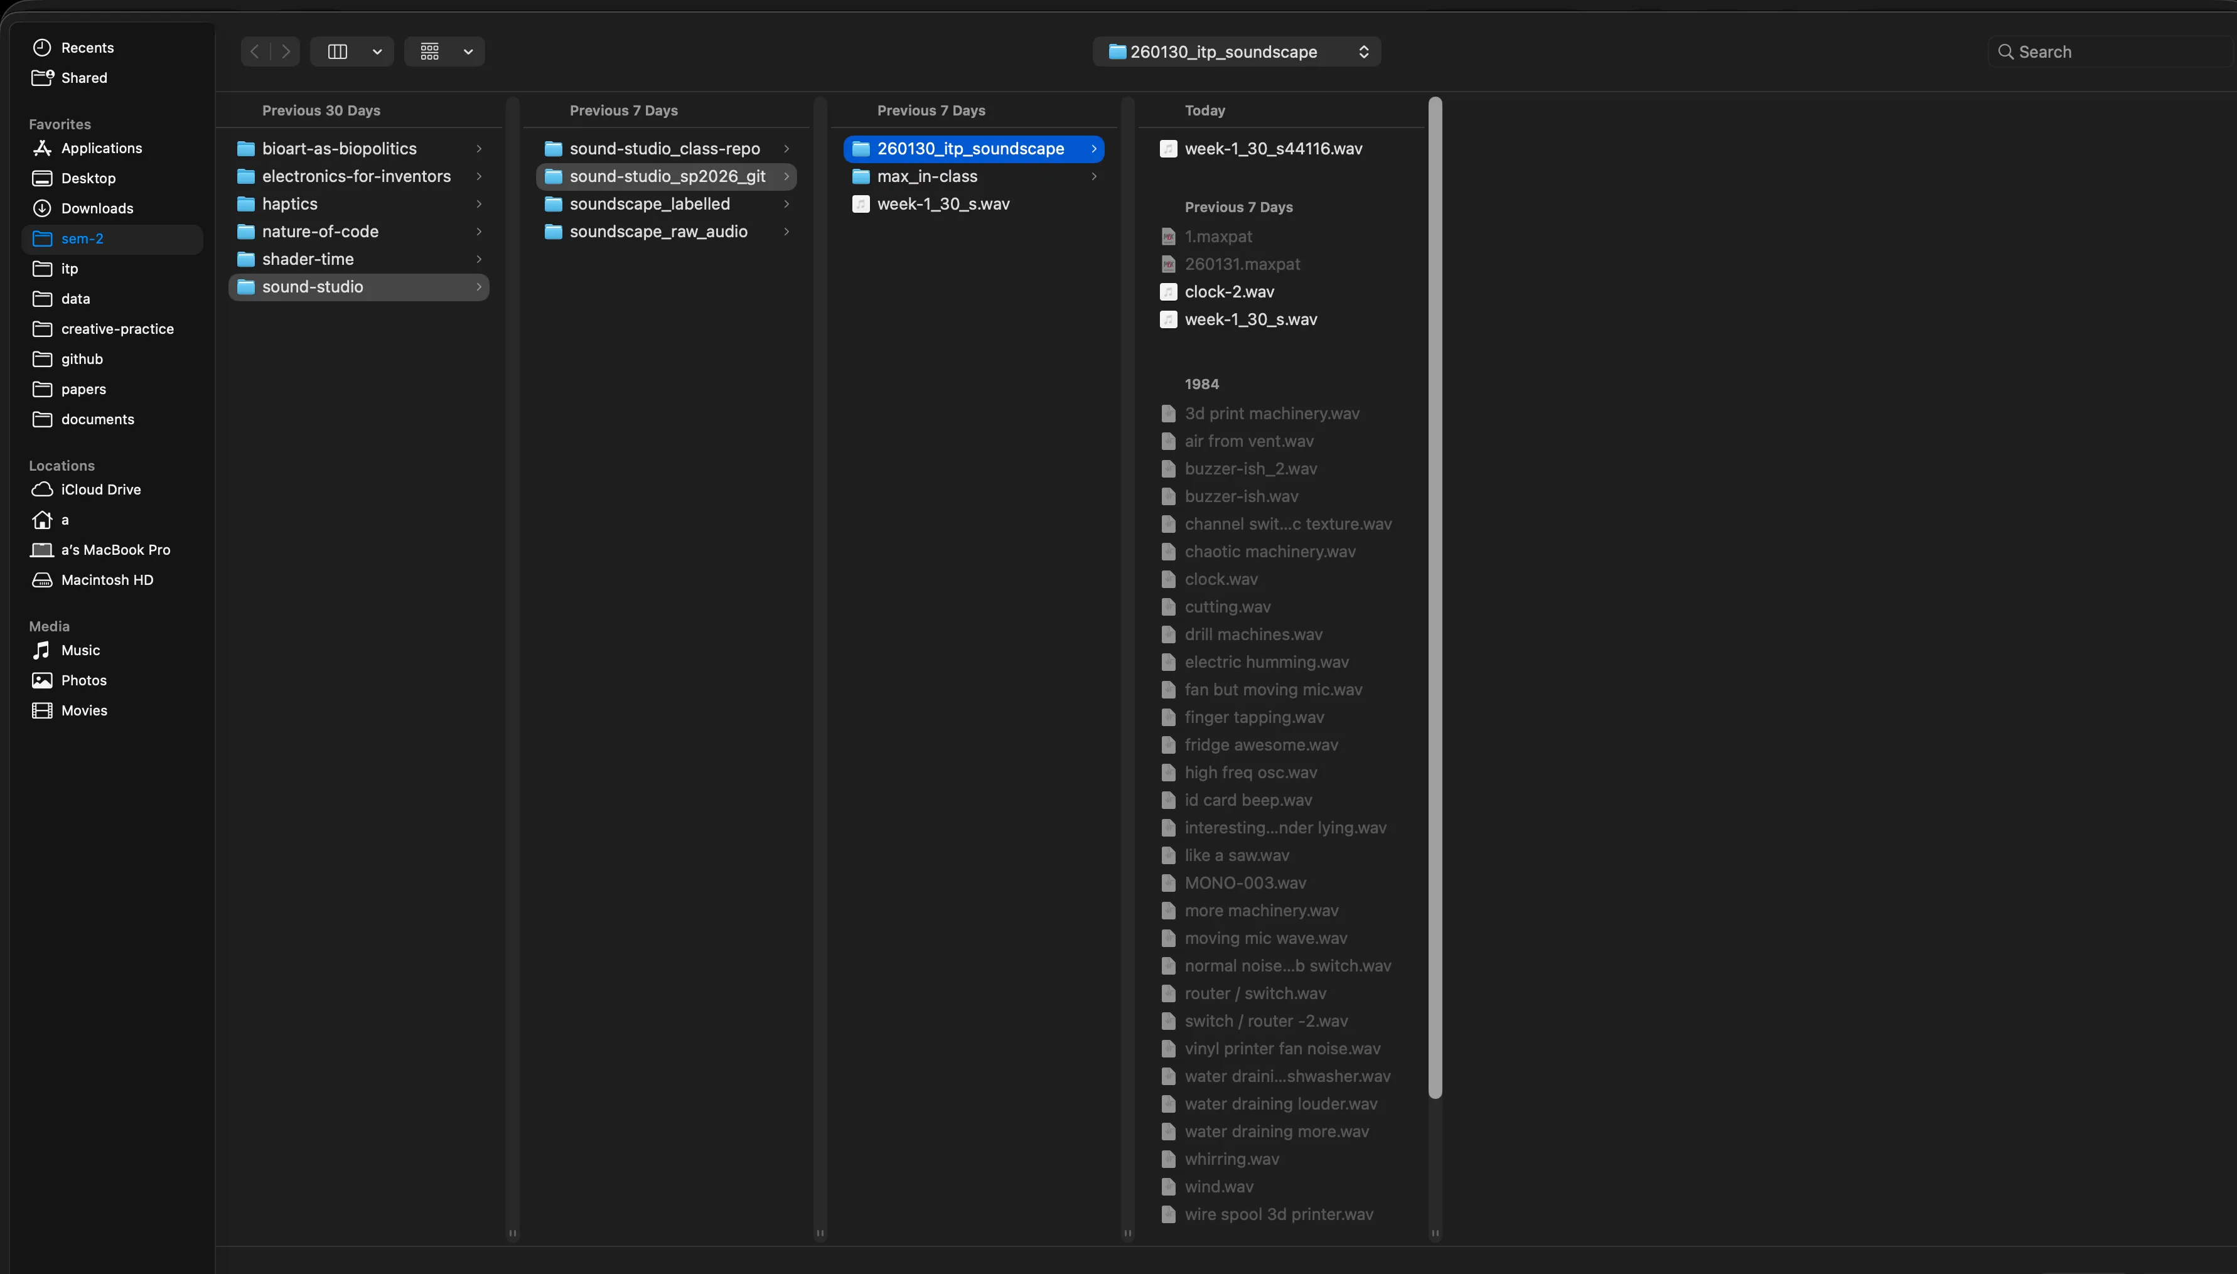The width and height of the screenshot is (2237, 1274).
Task: Select the soundscape_labelled folder
Action: 649,204
